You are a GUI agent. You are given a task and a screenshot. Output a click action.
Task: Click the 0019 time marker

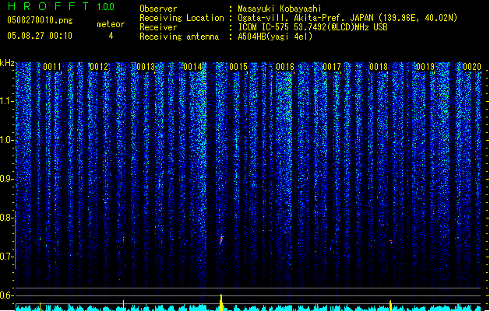coord(425,67)
